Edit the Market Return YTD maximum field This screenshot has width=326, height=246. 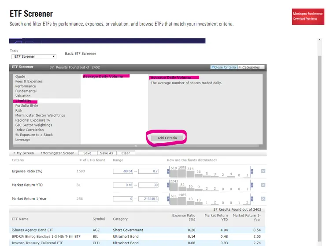click(x=148, y=185)
